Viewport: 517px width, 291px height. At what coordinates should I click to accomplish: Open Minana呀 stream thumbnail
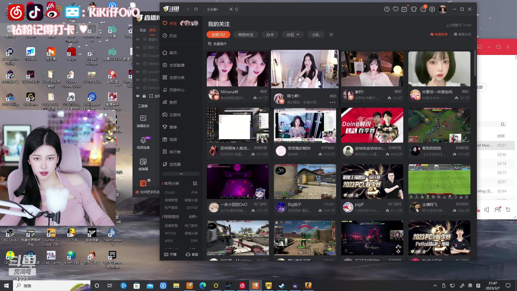click(238, 69)
